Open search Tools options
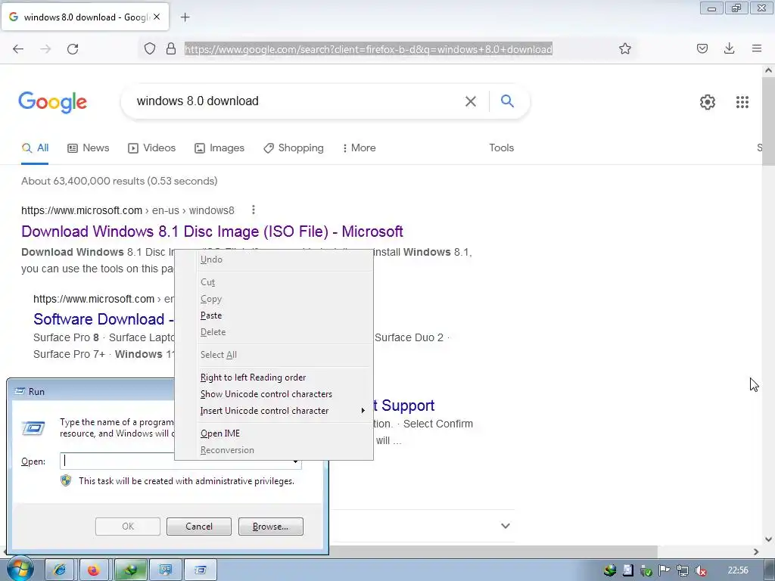 pyautogui.click(x=501, y=148)
